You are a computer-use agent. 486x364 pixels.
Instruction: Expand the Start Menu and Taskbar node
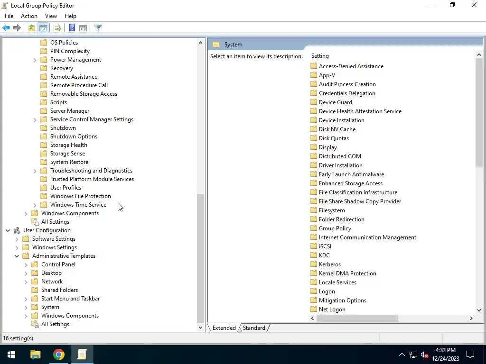[26, 299]
